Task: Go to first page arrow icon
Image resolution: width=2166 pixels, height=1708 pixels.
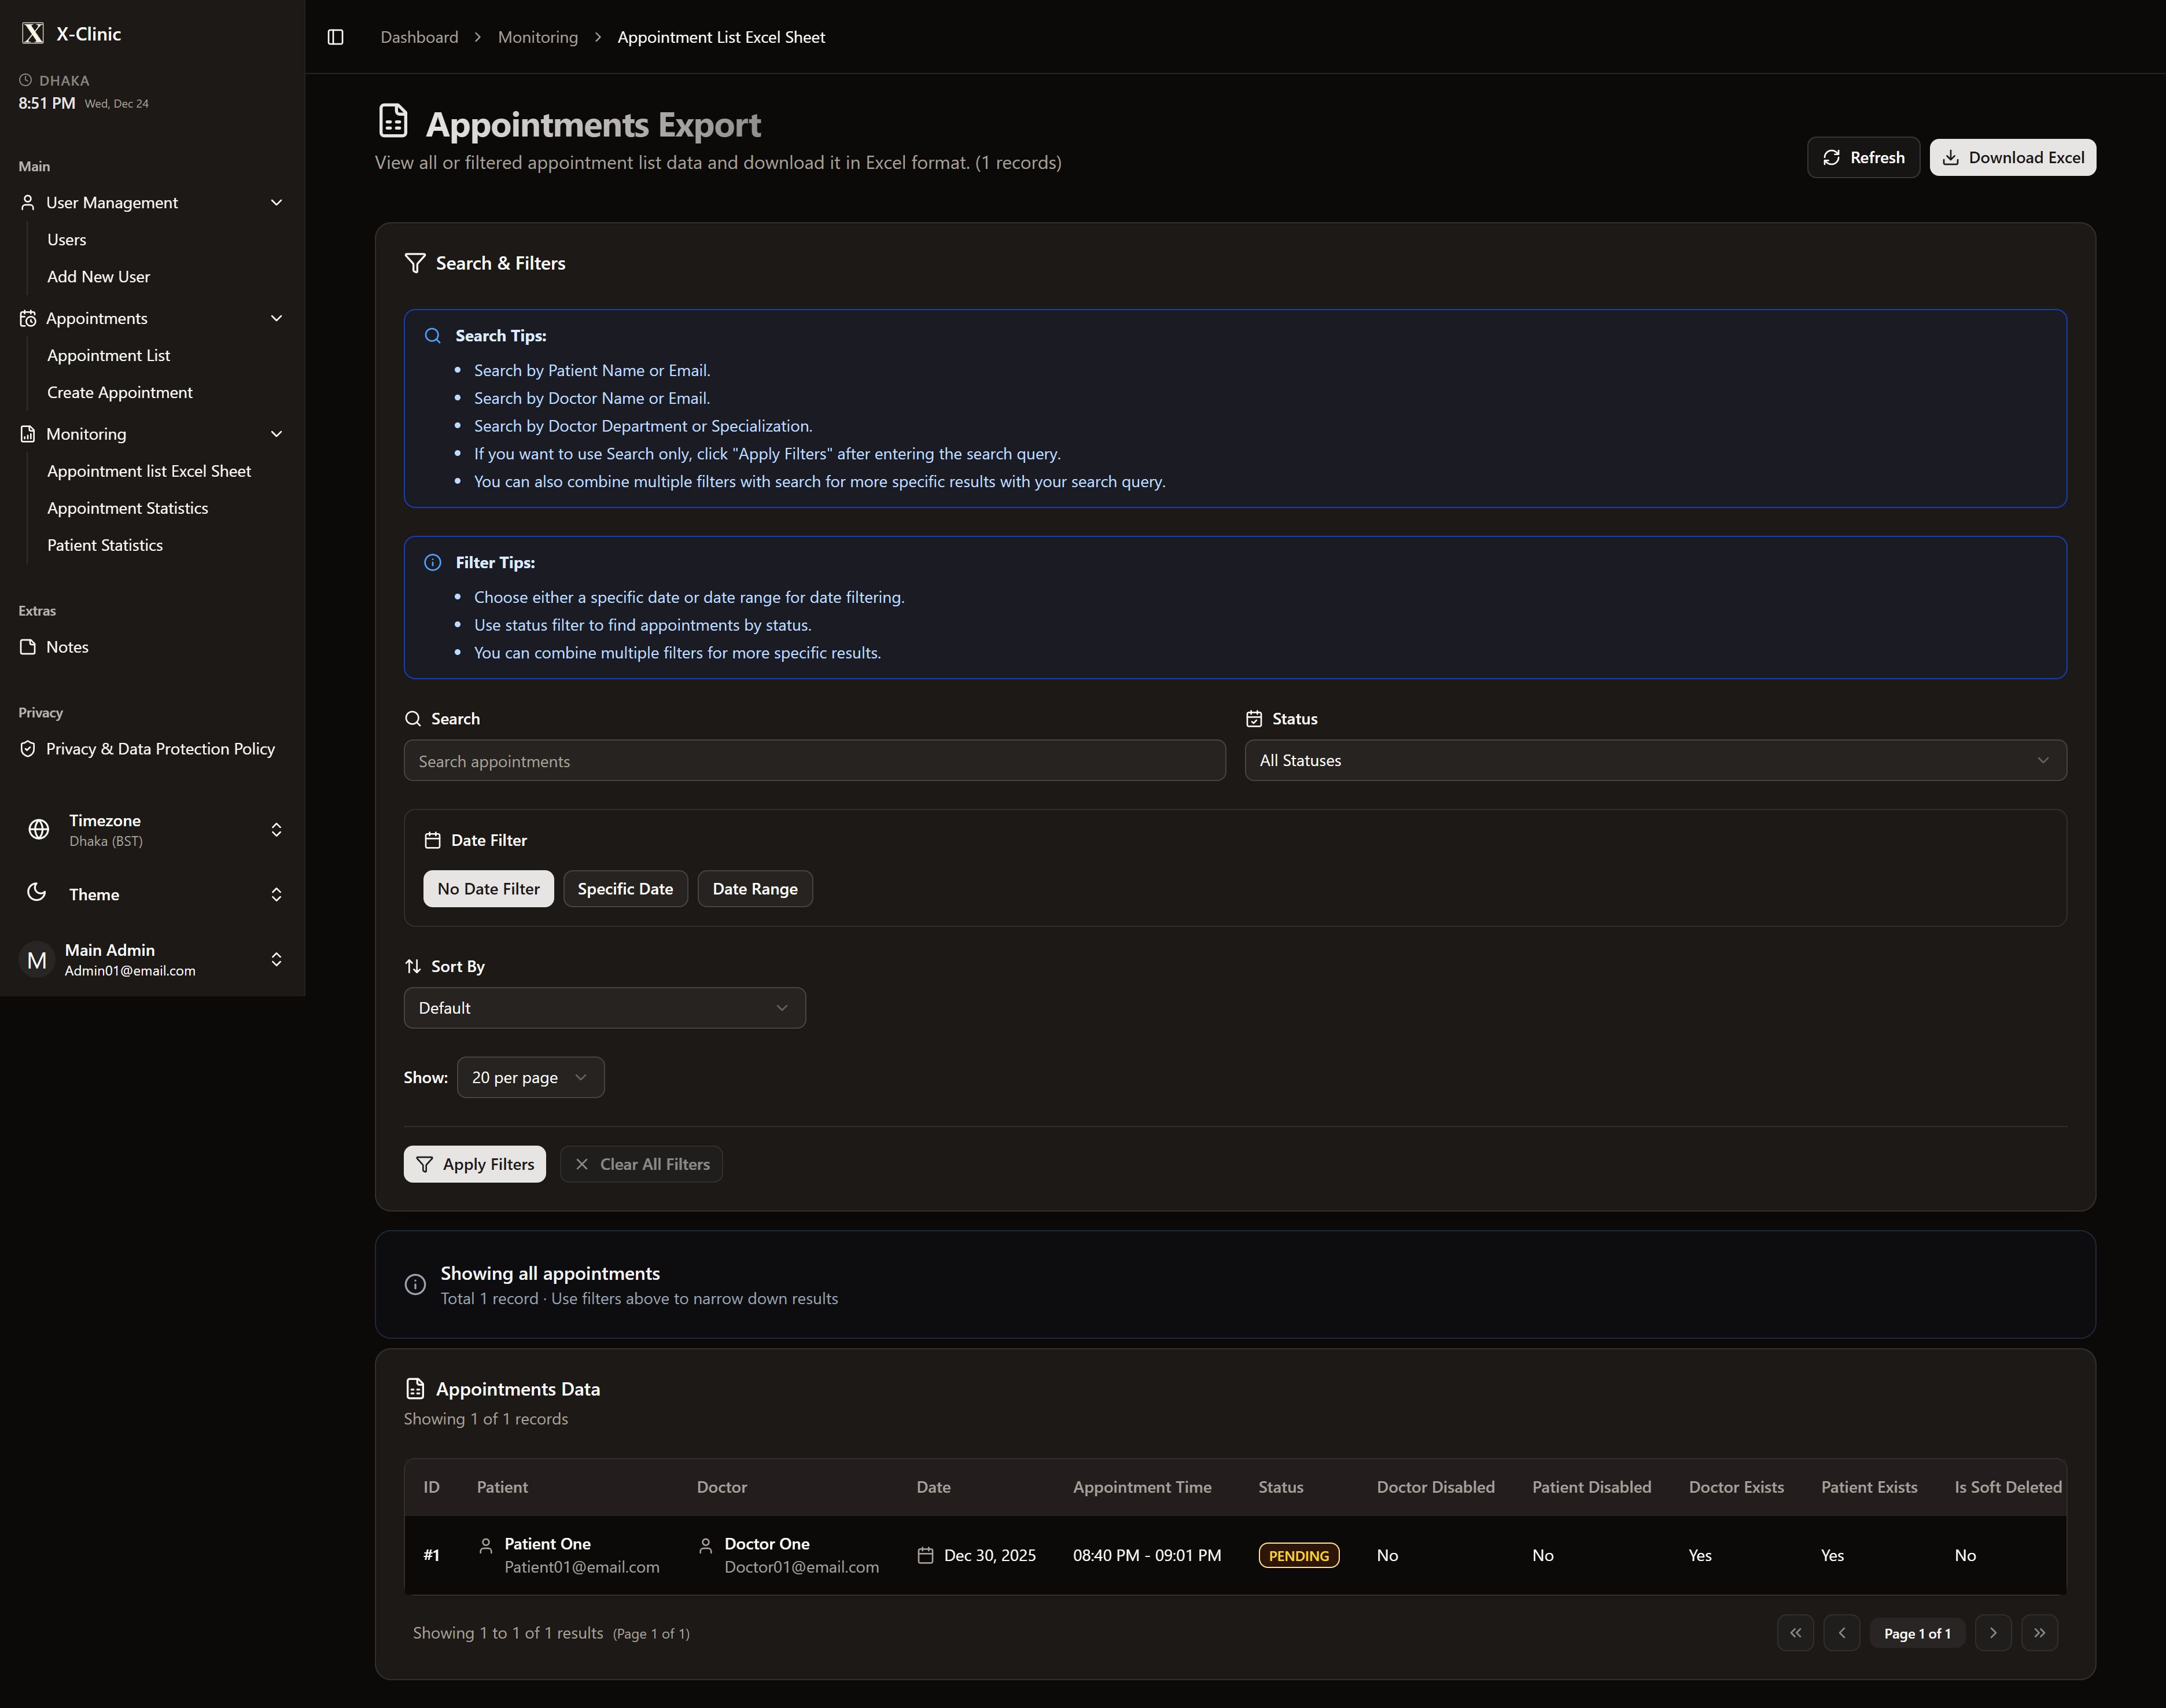Action: pos(1795,1633)
